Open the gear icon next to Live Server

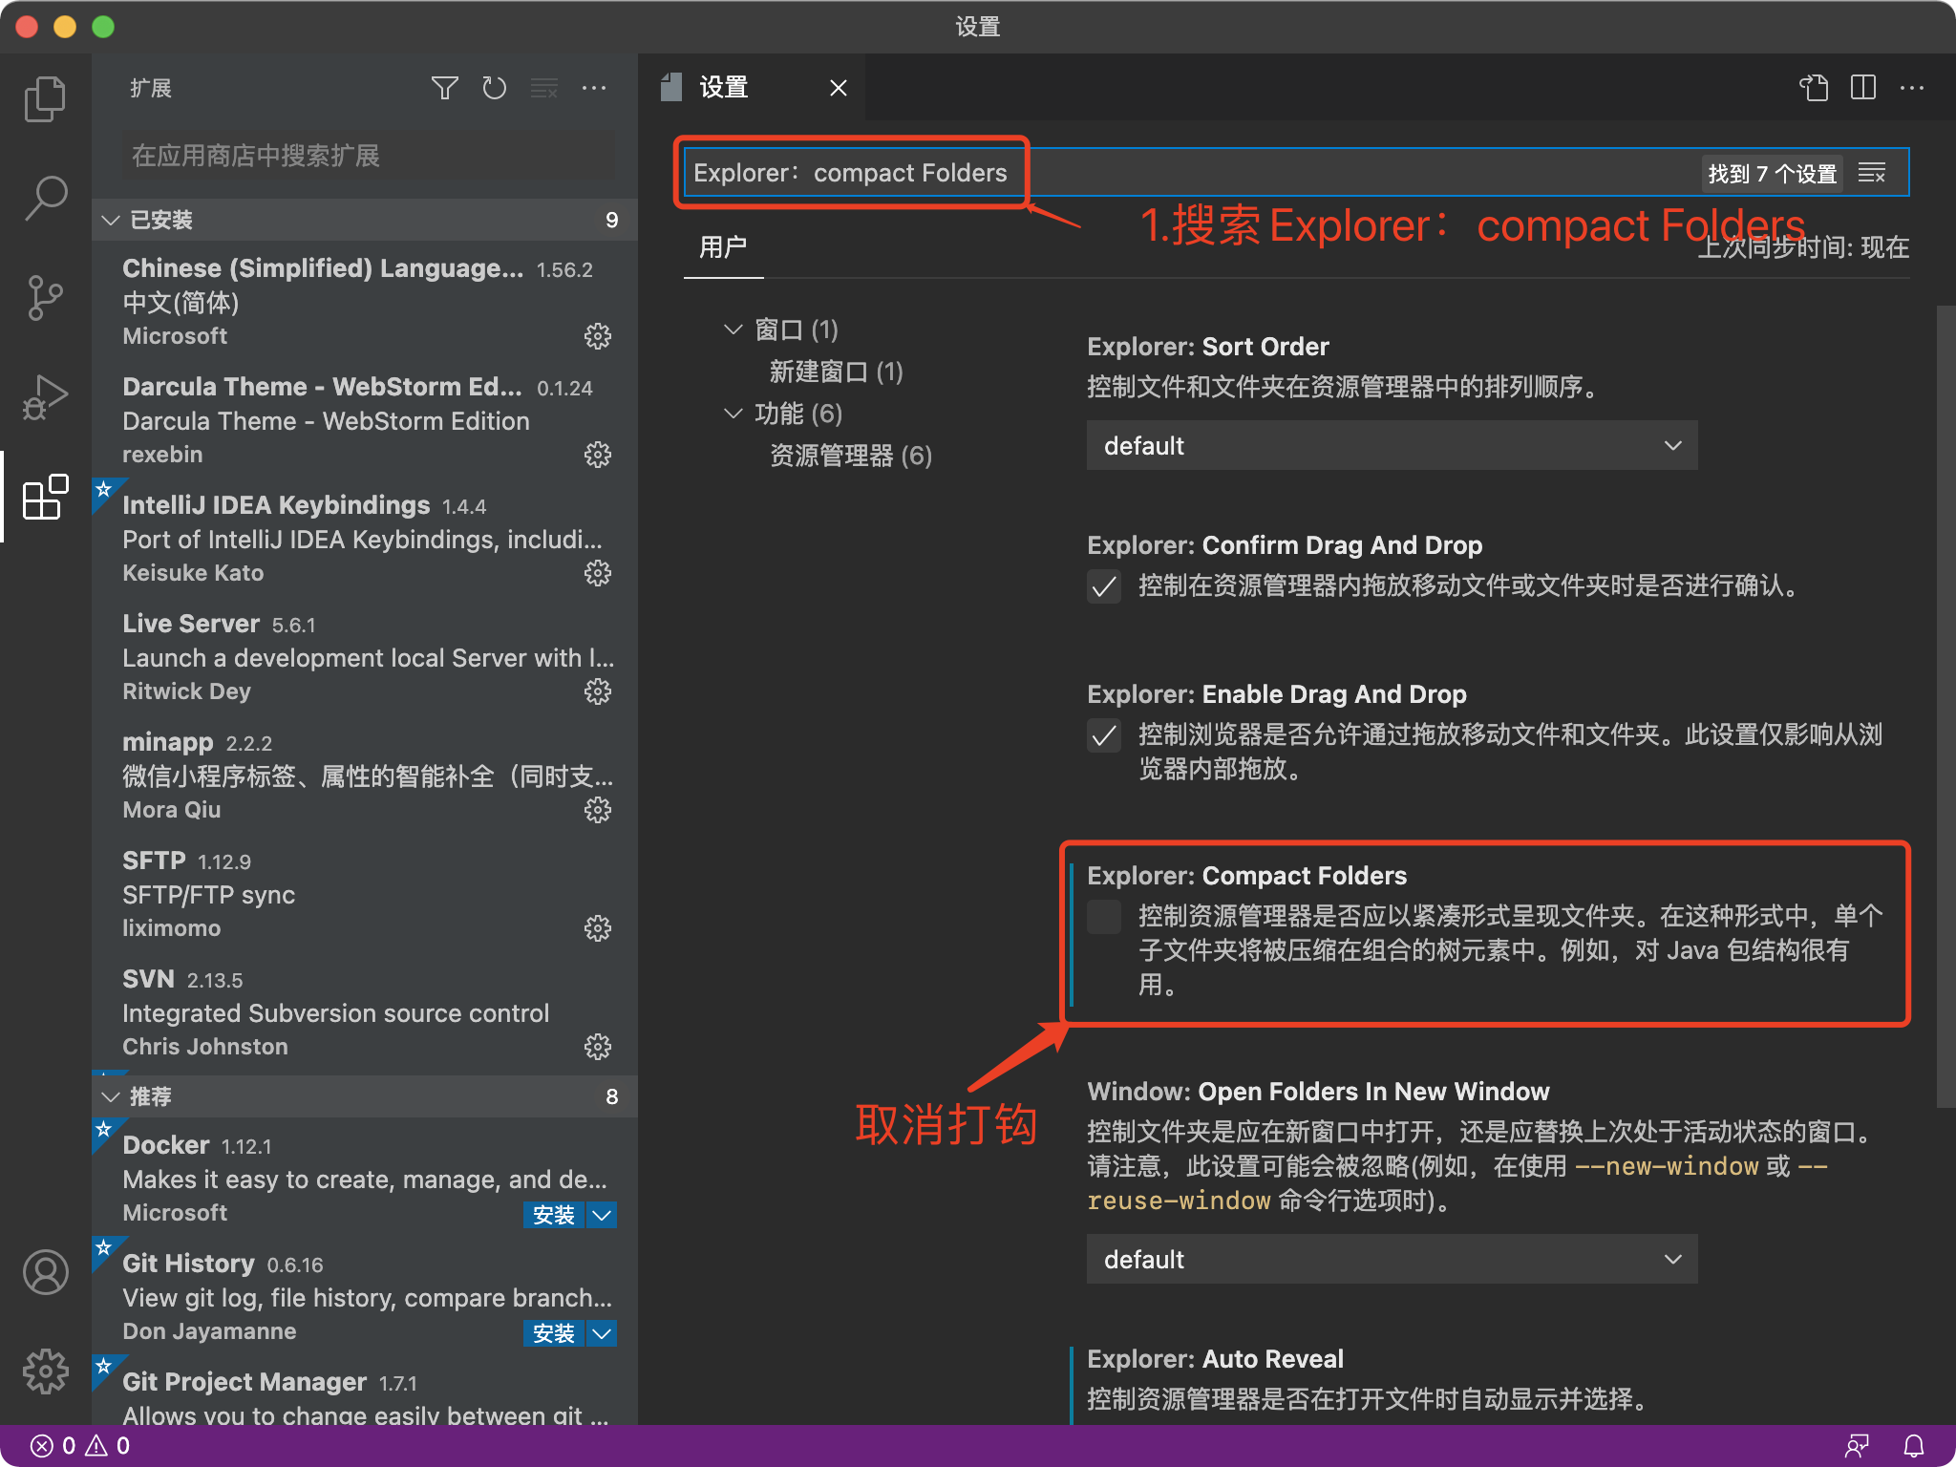[598, 691]
